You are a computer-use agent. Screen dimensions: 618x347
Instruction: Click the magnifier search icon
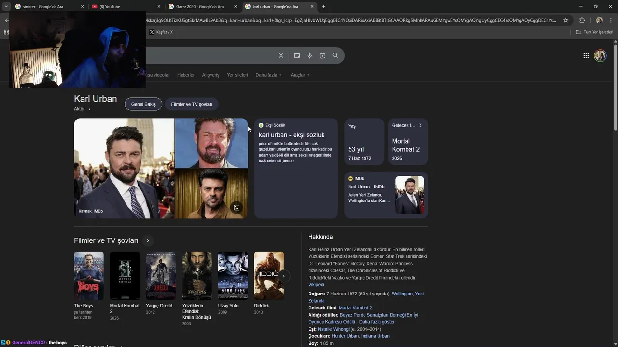click(x=335, y=55)
